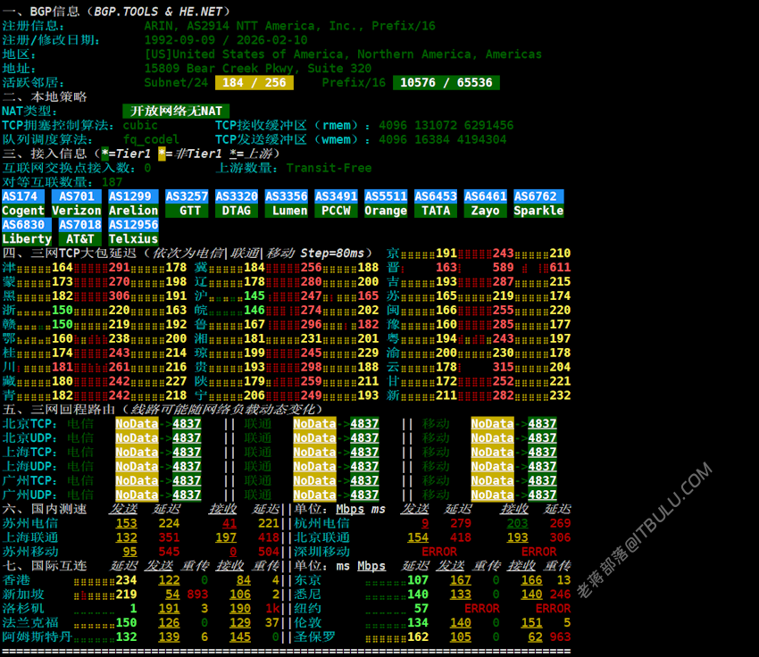The height and width of the screenshot is (657, 759).
Task: Click the green 10576 / 65536 Prefix/16 value
Action: coord(446,83)
